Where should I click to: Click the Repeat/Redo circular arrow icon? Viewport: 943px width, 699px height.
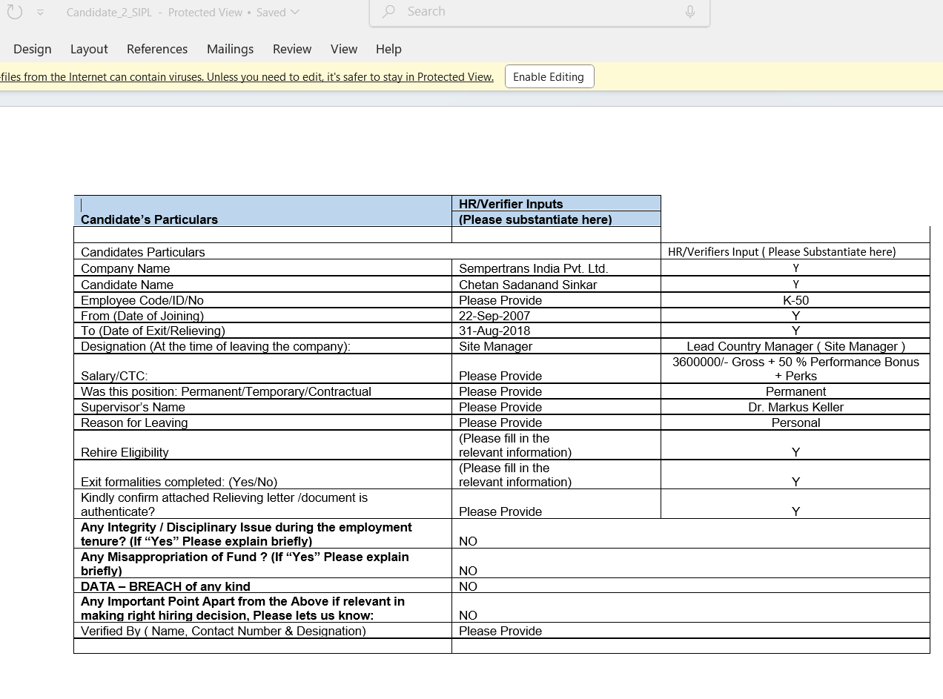tap(15, 13)
